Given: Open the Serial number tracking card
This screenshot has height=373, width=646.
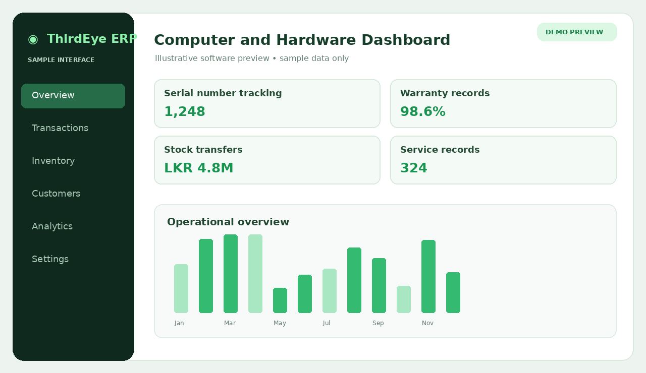Looking at the screenshot, I should (x=267, y=103).
